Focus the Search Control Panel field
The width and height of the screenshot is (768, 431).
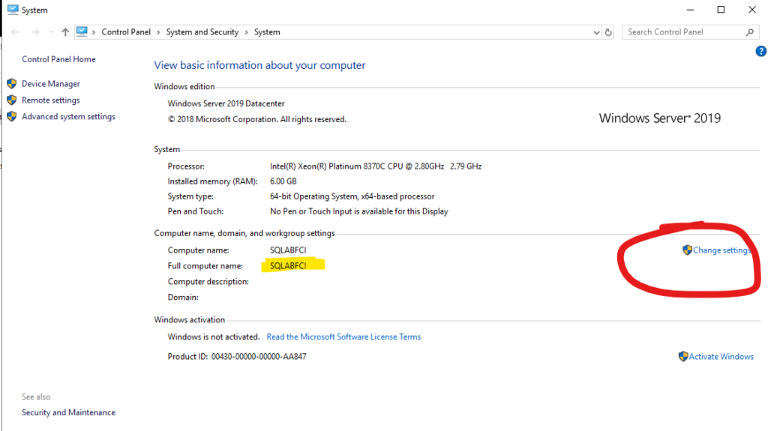690,31
